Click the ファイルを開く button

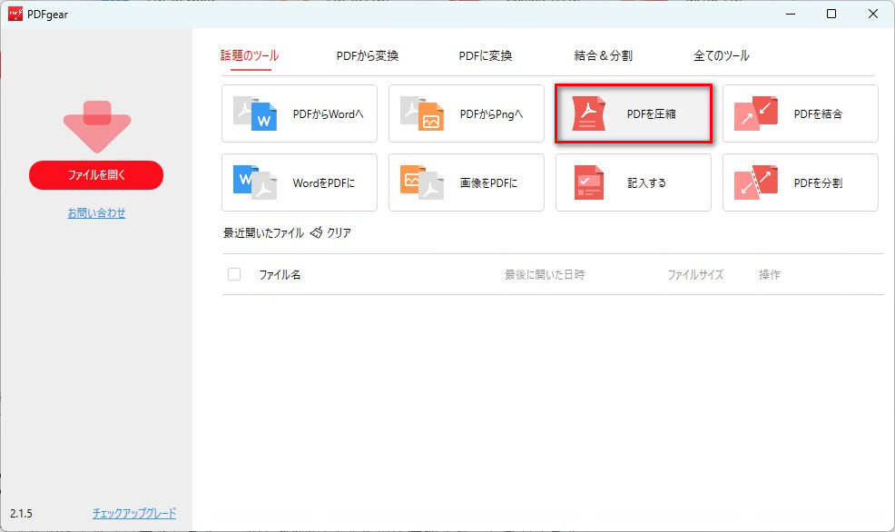tap(95, 174)
